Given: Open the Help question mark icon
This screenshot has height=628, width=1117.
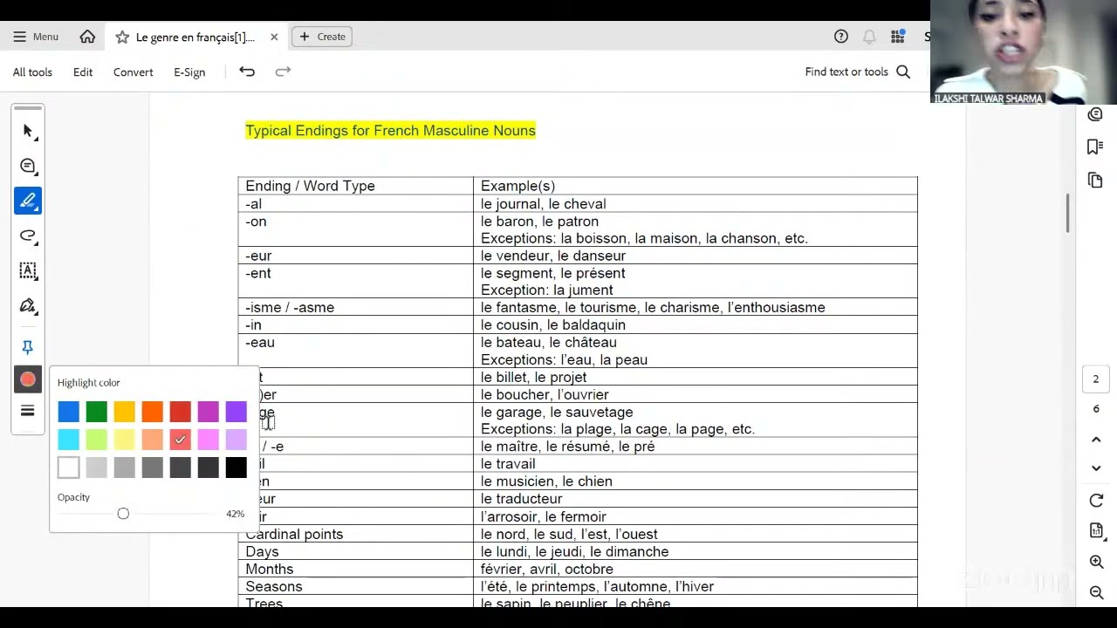Looking at the screenshot, I should (841, 37).
